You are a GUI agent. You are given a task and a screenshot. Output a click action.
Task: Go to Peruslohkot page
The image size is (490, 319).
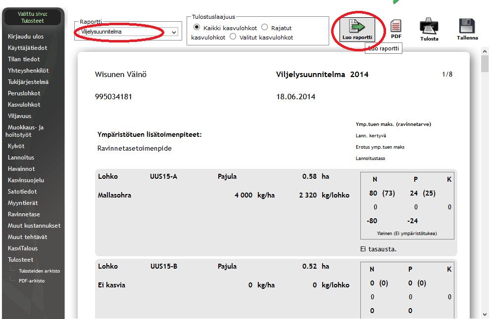[24, 93]
